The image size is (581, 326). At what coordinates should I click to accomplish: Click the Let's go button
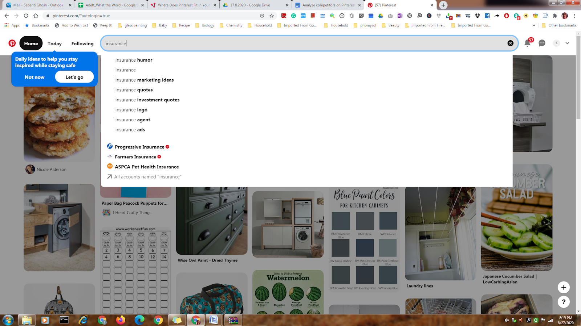click(74, 77)
